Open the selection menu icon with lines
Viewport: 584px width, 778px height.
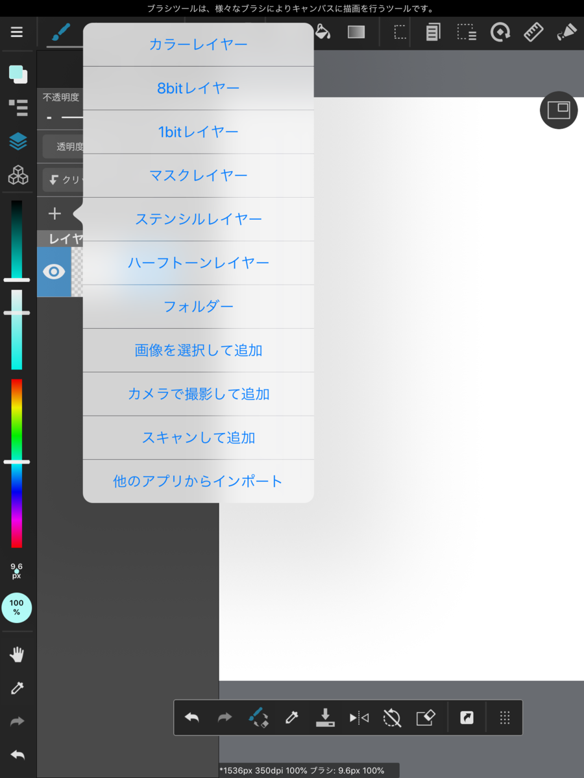[x=467, y=32]
